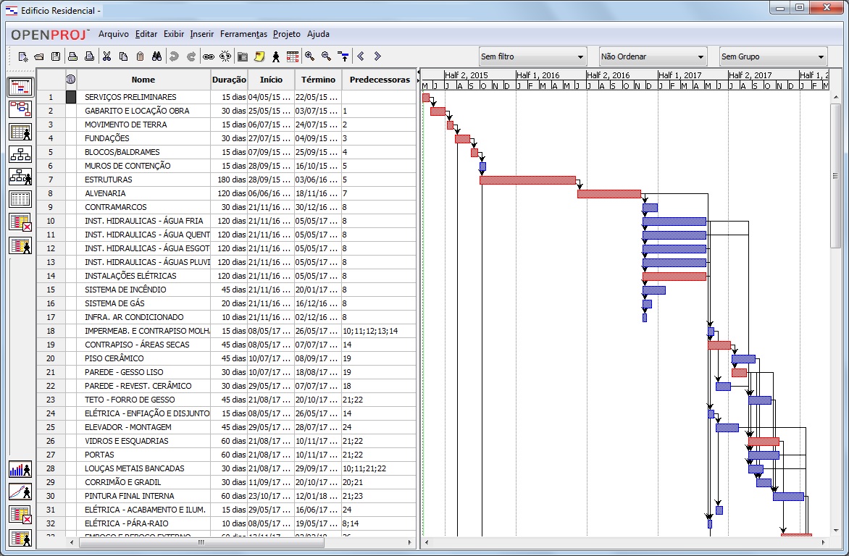Click the Unlink tasks icon

(225, 56)
